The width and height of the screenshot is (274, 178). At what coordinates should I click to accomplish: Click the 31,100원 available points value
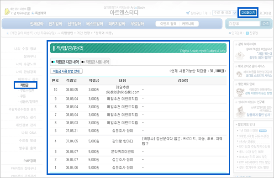tap(217, 71)
